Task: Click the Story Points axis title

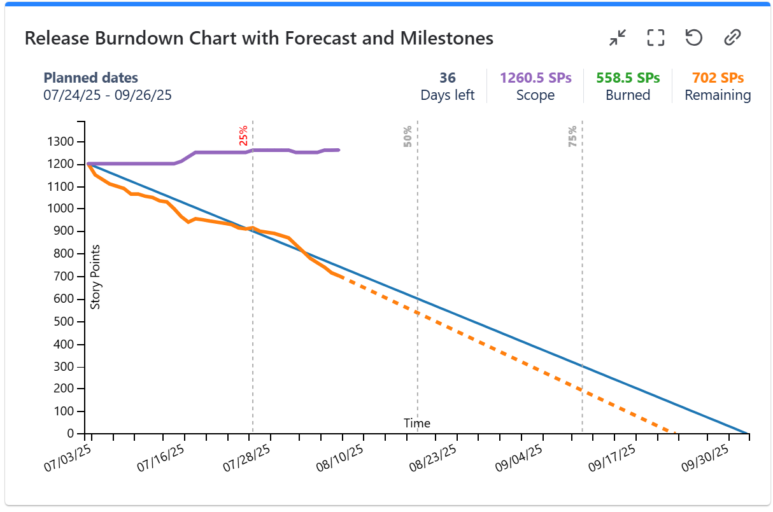Action: (x=96, y=277)
